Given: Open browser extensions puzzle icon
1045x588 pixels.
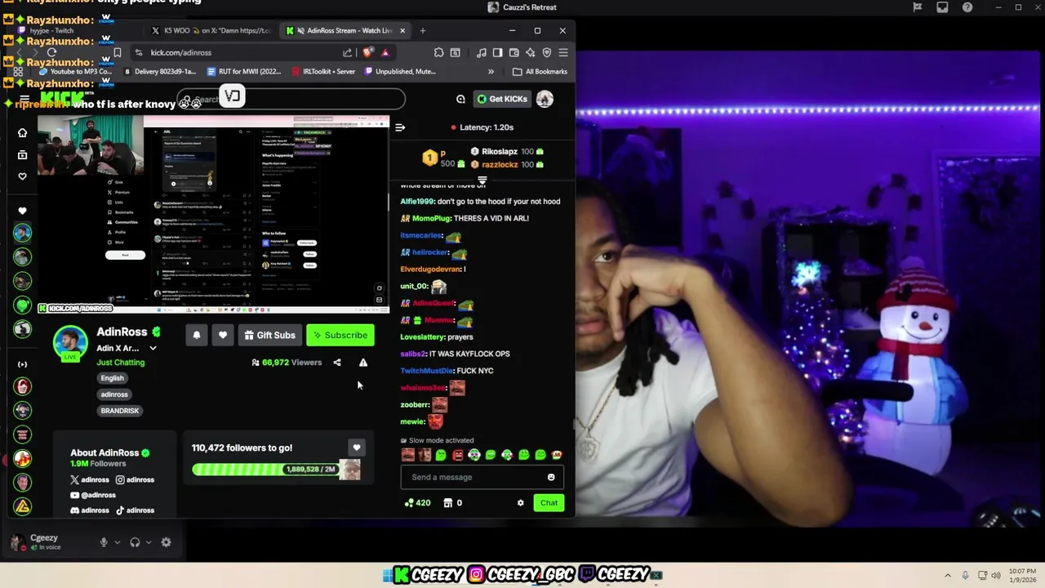Looking at the screenshot, I should click(439, 52).
